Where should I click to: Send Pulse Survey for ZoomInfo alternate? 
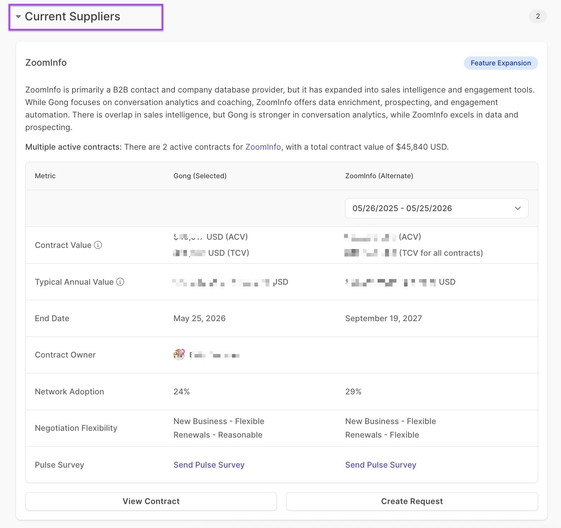pos(380,465)
